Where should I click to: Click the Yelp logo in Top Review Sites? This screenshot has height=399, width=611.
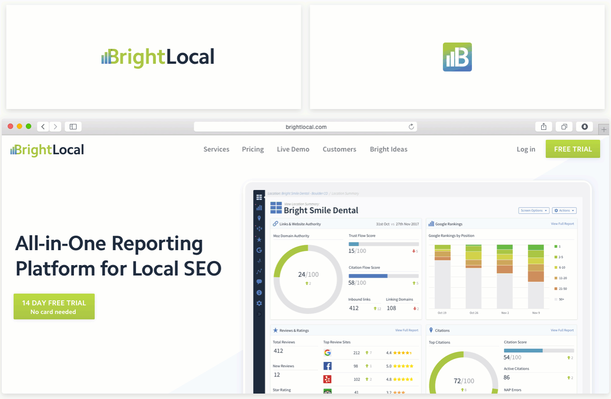coord(328,379)
